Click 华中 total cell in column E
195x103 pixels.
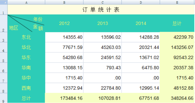177,78
